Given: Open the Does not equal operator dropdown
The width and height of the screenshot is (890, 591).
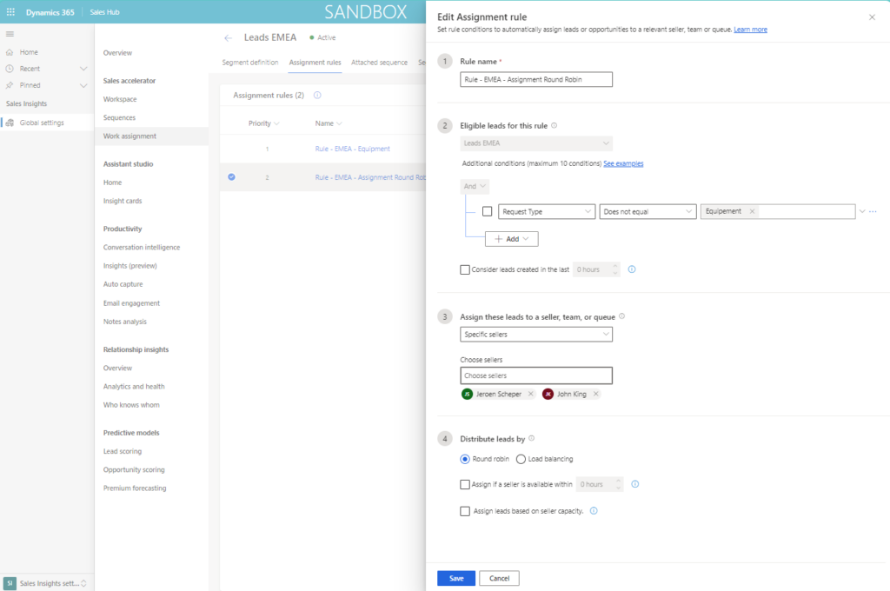Looking at the screenshot, I should [x=649, y=211].
